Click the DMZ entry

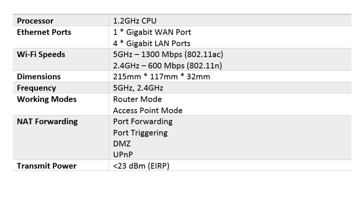click(x=122, y=144)
